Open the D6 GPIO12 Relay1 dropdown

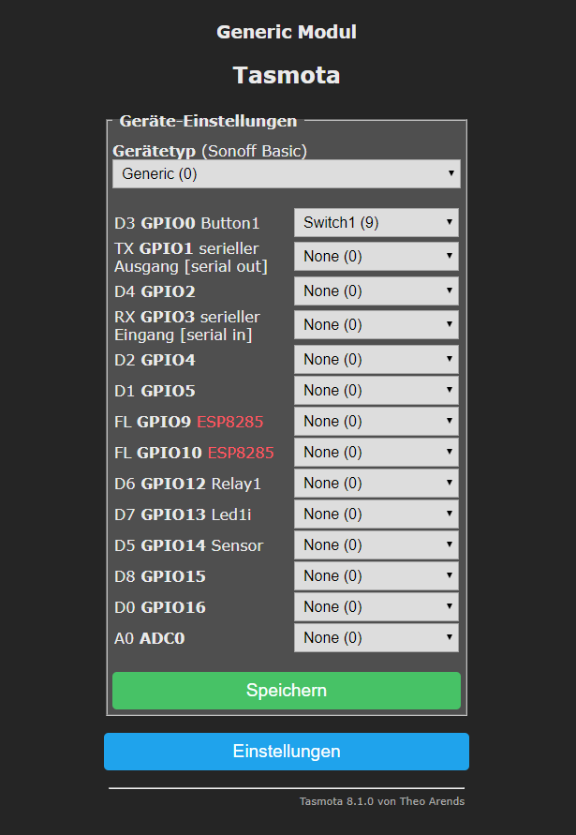[377, 484]
